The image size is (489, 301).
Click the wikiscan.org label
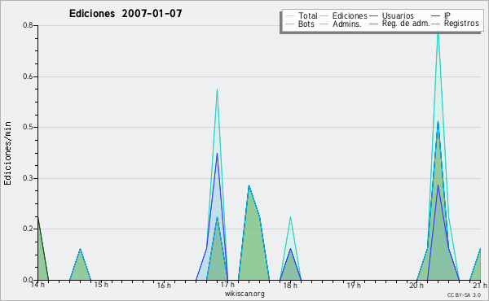pyautogui.click(x=244, y=294)
